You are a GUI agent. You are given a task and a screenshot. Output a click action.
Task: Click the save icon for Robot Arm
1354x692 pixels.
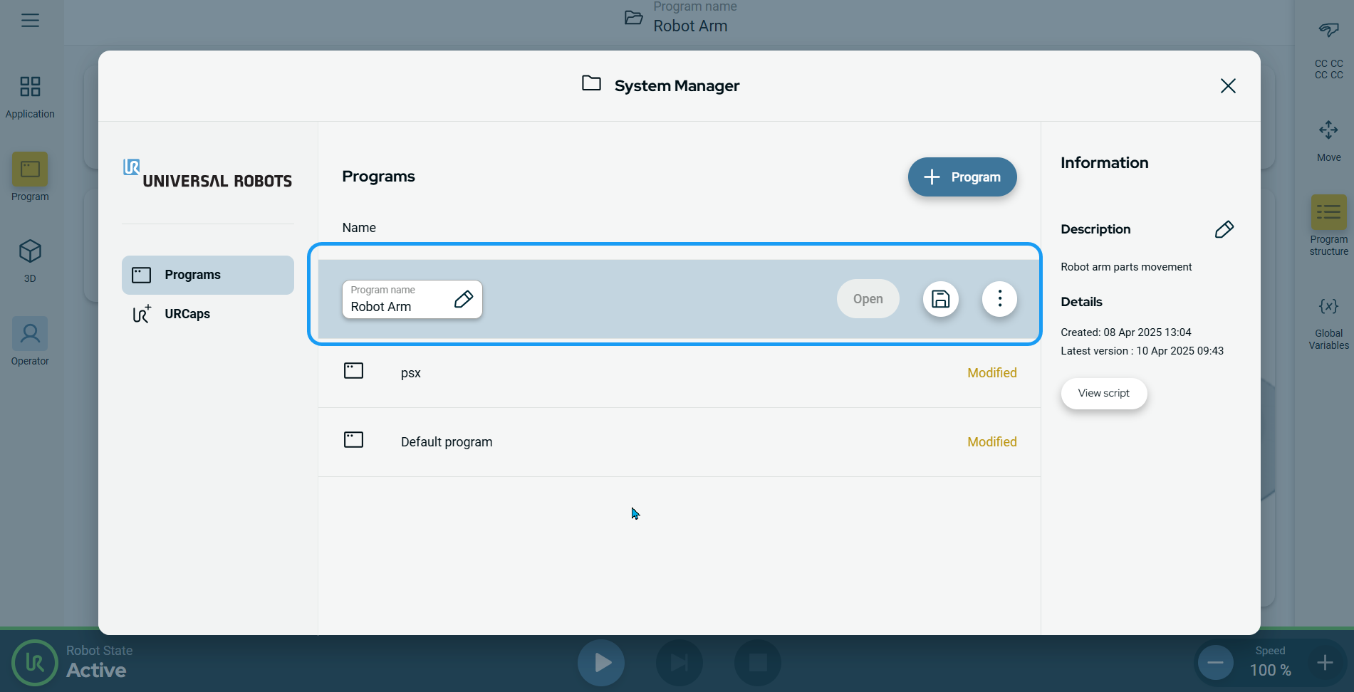940,299
